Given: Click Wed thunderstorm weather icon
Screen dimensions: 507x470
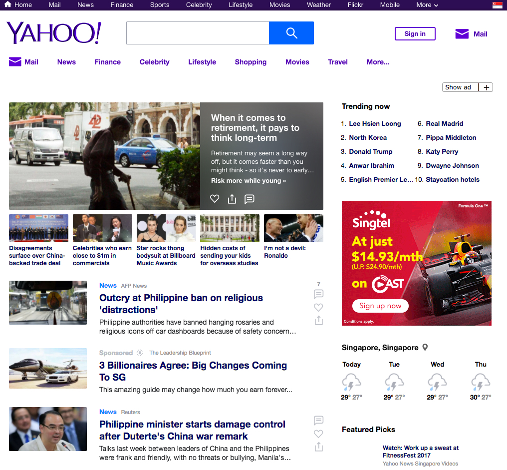Looking at the screenshot, I should click(x=437, y=382).
